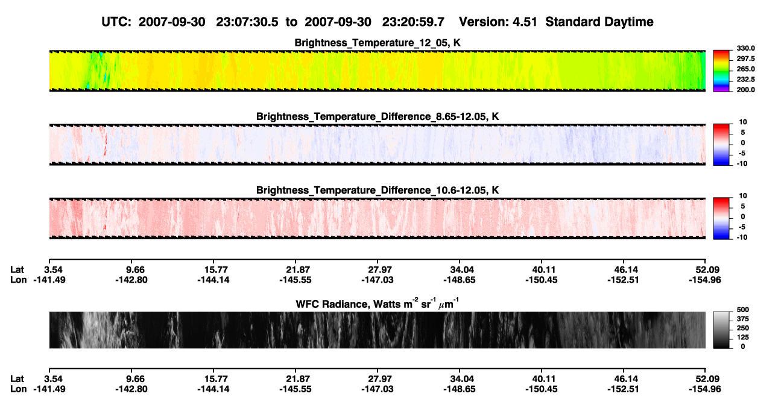Click the '375' tick on the WFC colorbar
Screen dimensions: 784x402
pos(743,319)
